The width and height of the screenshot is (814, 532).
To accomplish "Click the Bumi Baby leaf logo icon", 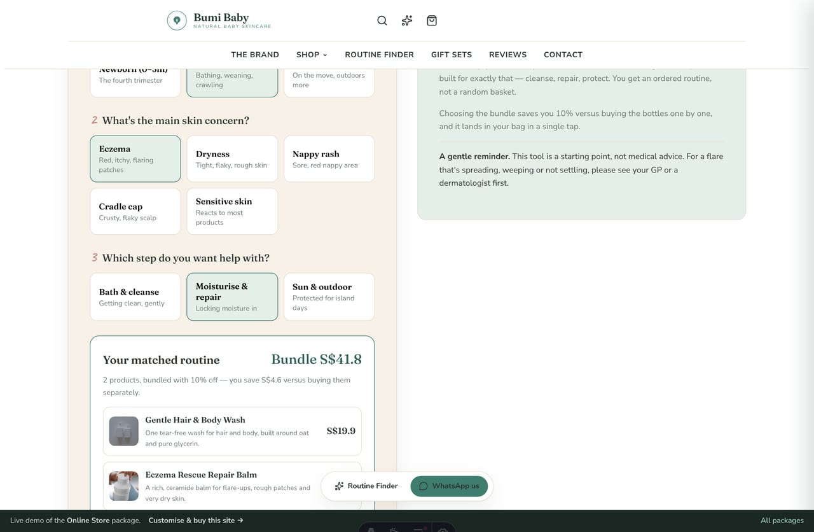I will [177, 20].
